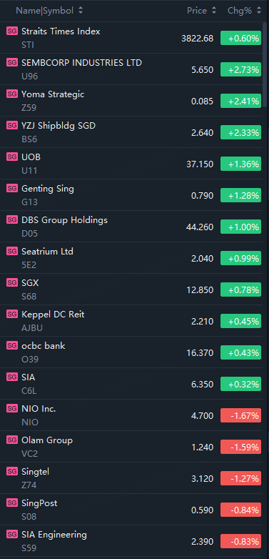Select the Price column header
Image resolution: width=269 pixels, height=559 pixels.
click(x=197, y=11)
